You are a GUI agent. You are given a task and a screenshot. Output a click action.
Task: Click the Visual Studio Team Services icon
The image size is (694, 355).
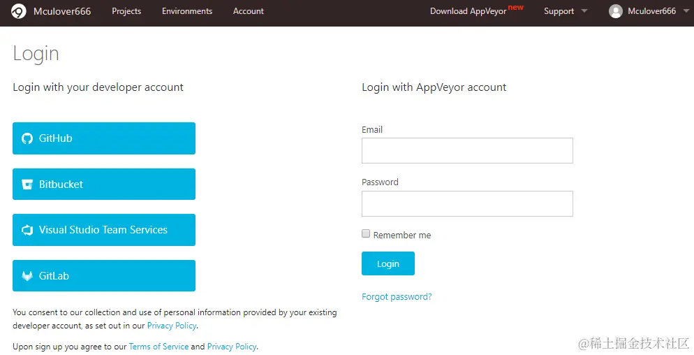click(x=27, y=230)
